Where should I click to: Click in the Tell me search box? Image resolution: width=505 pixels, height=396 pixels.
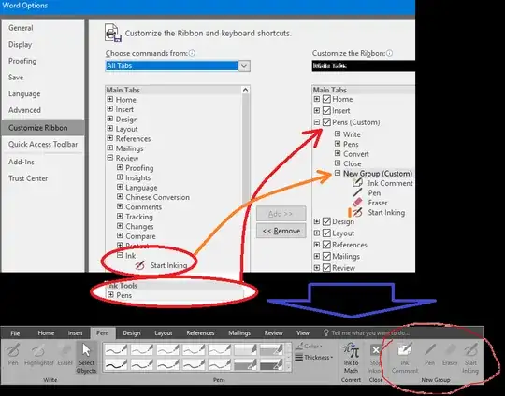point(370,332)
